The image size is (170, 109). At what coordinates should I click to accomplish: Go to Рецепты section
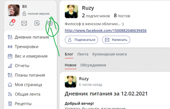(x=23, y=103)
